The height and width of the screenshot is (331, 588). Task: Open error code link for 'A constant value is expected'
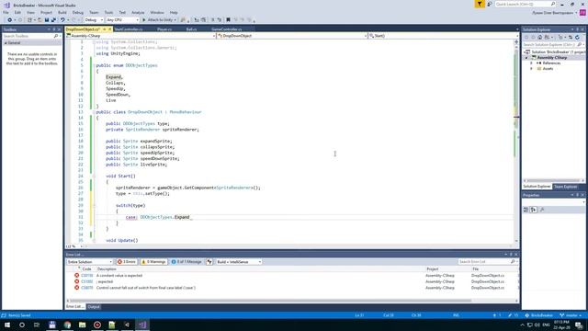86,276
